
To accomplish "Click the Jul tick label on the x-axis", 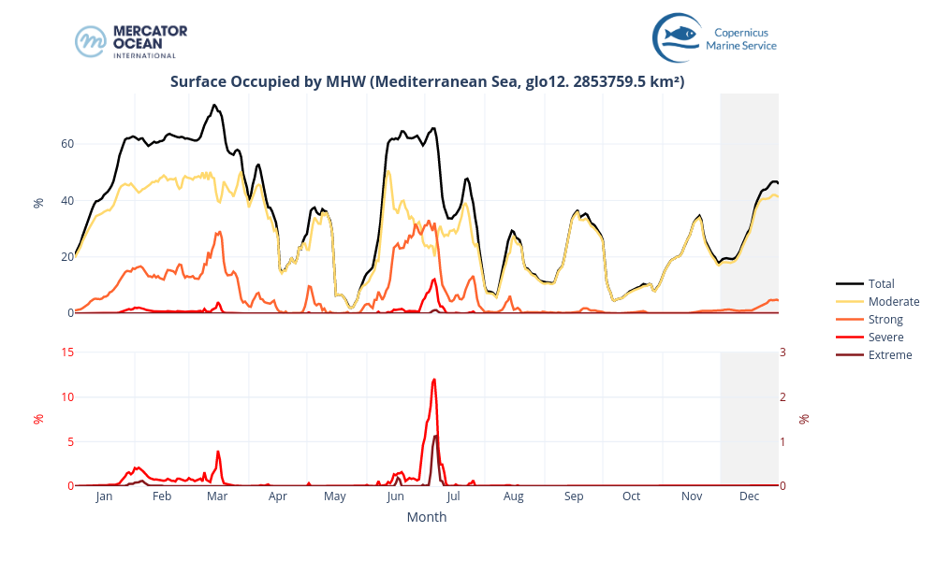I will click(x=453, y=496).
